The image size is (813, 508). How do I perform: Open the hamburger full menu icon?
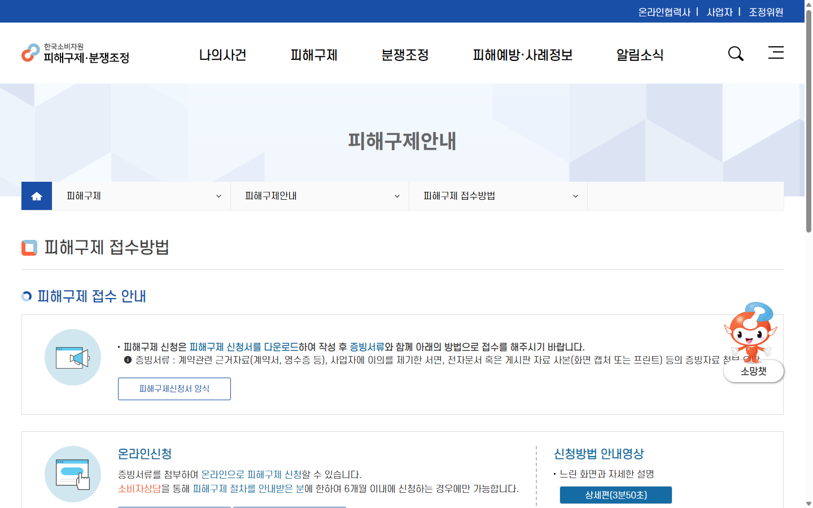click(x=776, y=53)
